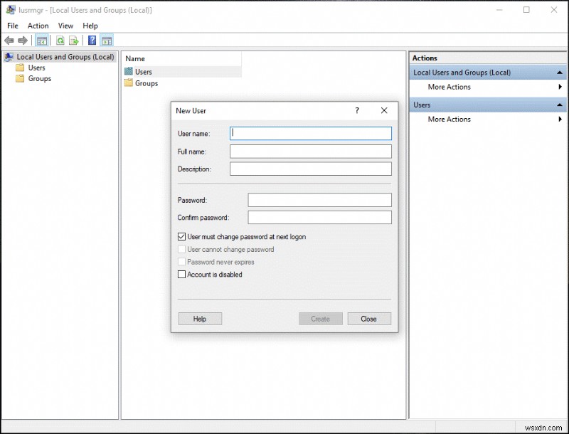The width and height of the screenshot is (569, 434).
Task: Toggle Show/Hide Console Tree toolbar icon
Action: [42, 41]
